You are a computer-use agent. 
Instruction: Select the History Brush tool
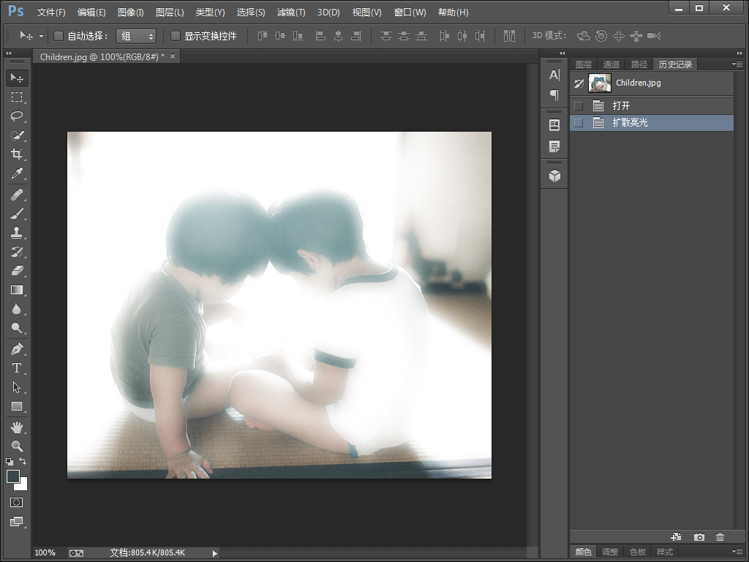click(x=17, y=252)
